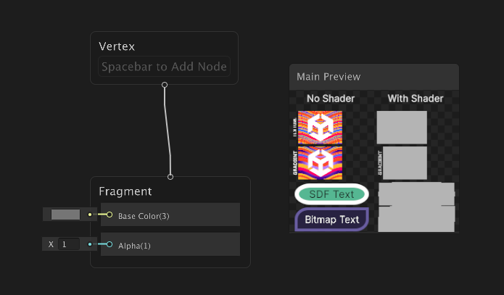Click the cyan dot beside Alpha value
Viewport: 504px width, 295px height.
[x=90, y=245]
